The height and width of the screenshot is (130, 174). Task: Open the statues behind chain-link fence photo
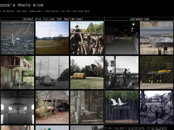(x=87, y=38)
